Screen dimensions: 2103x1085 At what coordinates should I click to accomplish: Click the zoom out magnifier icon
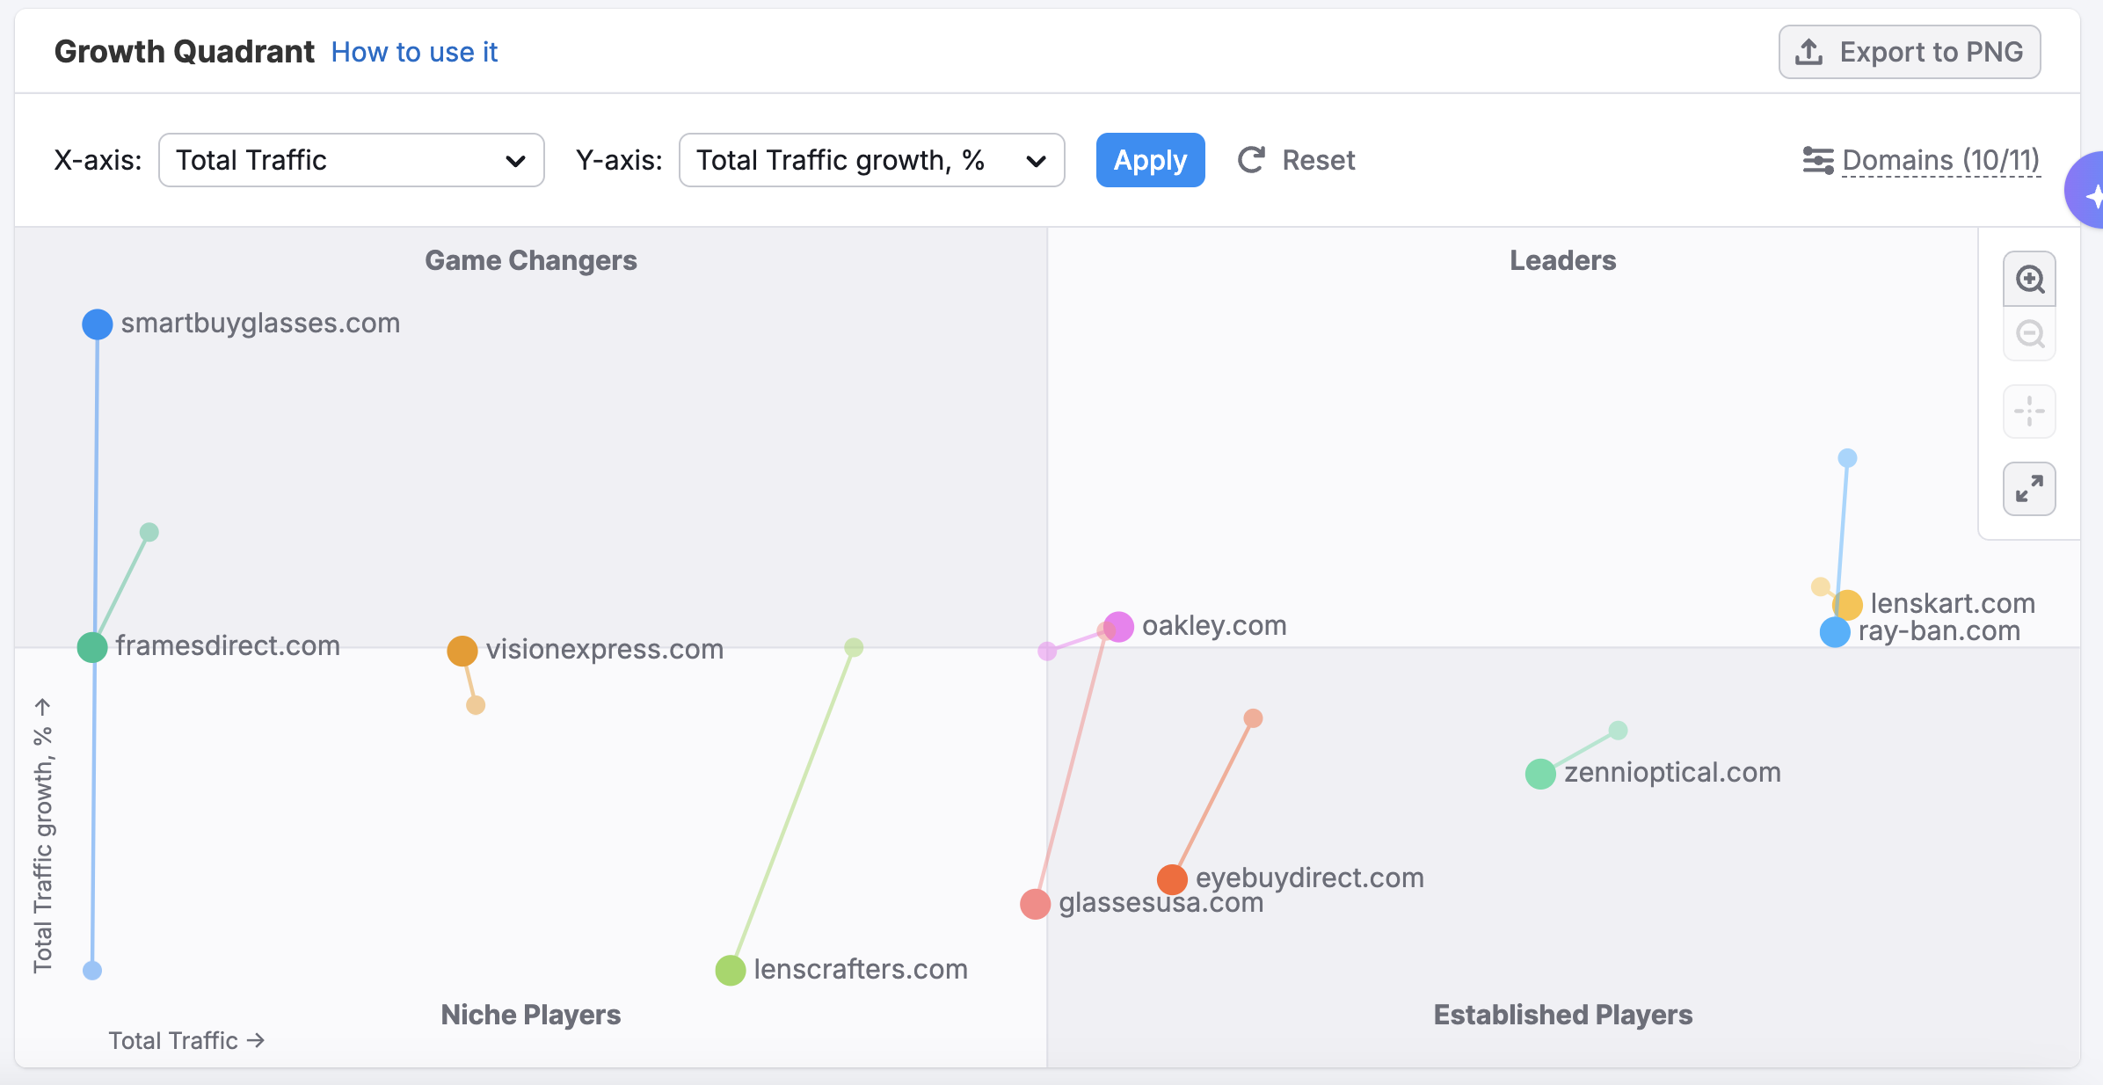(2029, 334)
